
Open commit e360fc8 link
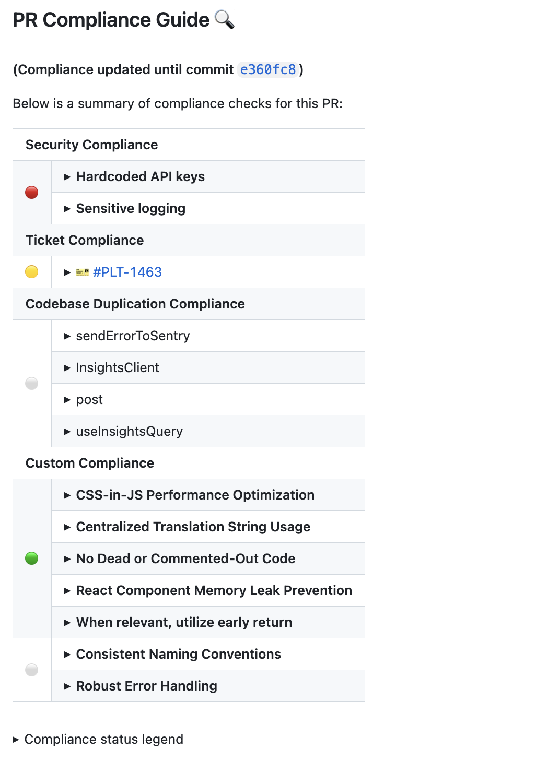(268, 69)
